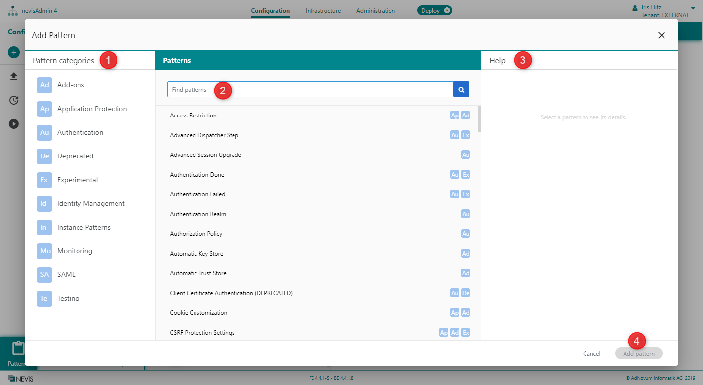Open the Configuration tab
The height and width of the screenshot is (385, 703).
[270, 10]
